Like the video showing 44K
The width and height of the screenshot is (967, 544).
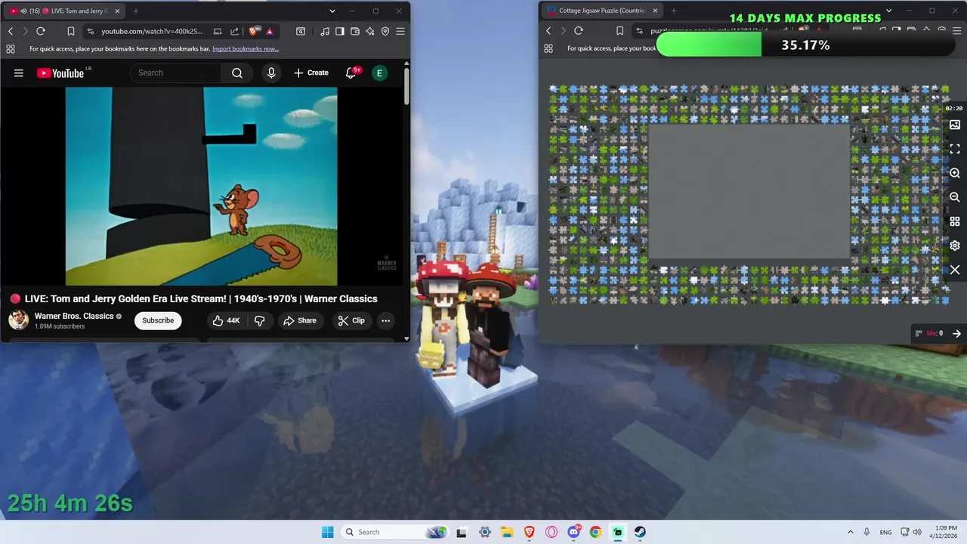click(226, 320)
